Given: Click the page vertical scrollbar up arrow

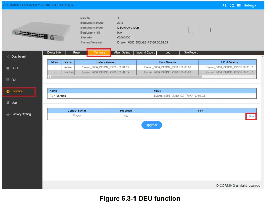Looking at the screenshot, I should pos(262,57).
